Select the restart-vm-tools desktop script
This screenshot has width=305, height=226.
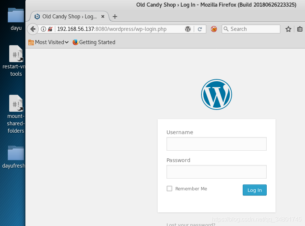click(x=15, y=61)
